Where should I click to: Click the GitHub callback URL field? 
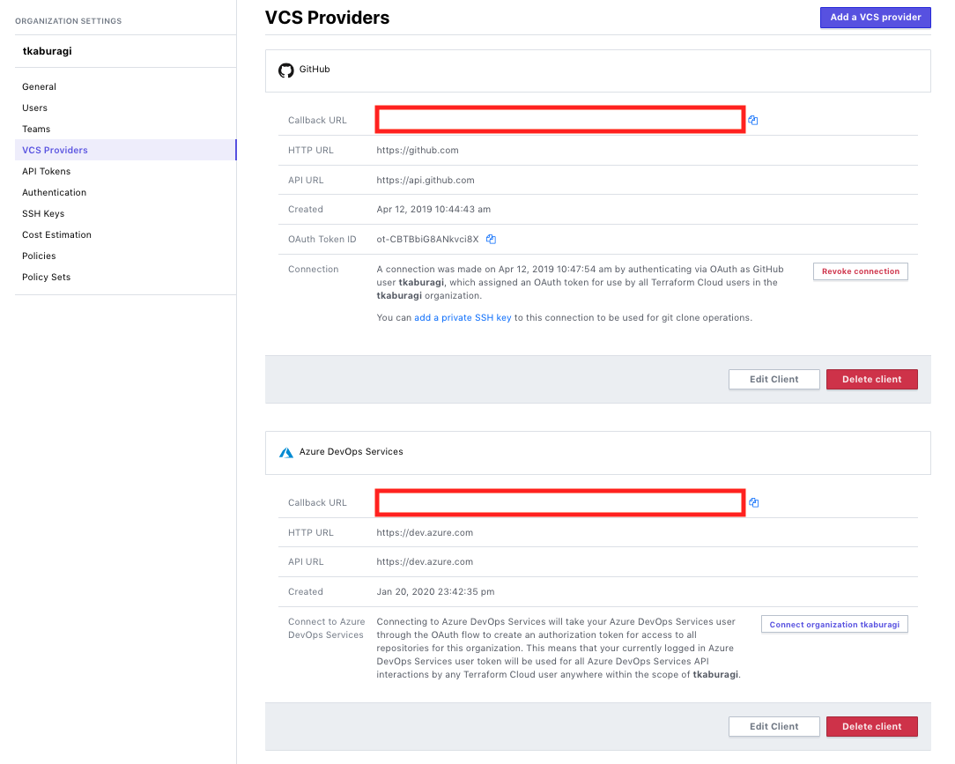pos(560,120)
